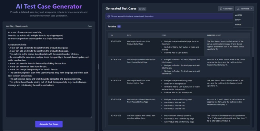Edit the steps cell of TC-POS-005
This screenshot has height=131, width=260.
(181, 118)
